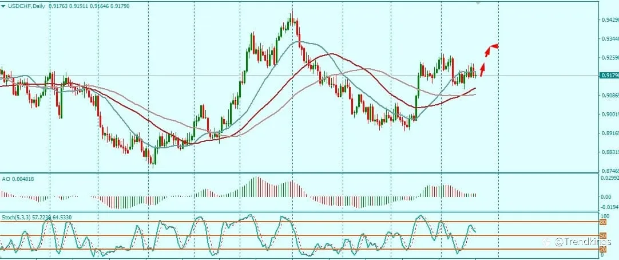Click the orange 20 level label

603,249
